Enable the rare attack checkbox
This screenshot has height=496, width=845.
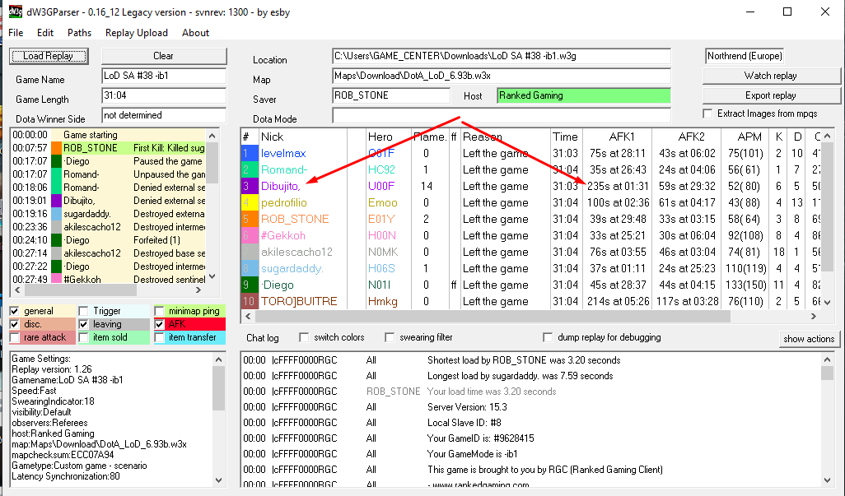pyautogui.click(x=15, y=337)
